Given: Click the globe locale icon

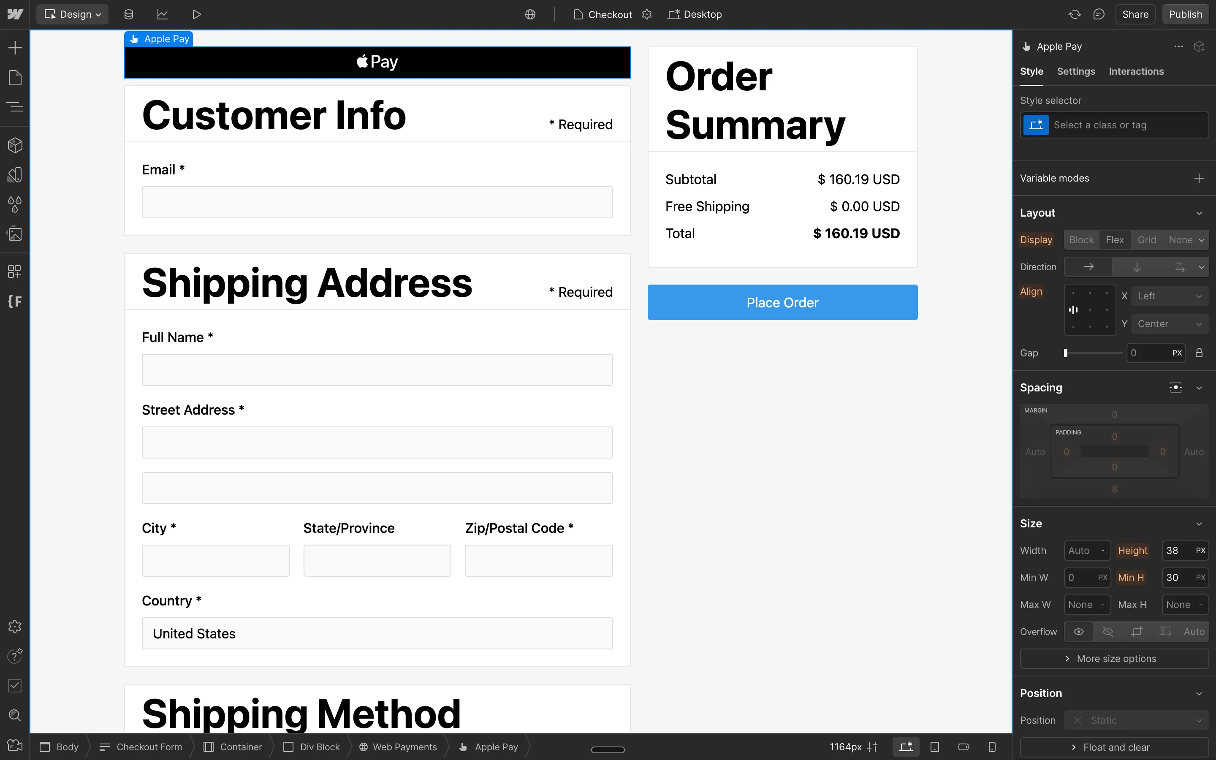Looking at the screenshot, I should [530, 14].
